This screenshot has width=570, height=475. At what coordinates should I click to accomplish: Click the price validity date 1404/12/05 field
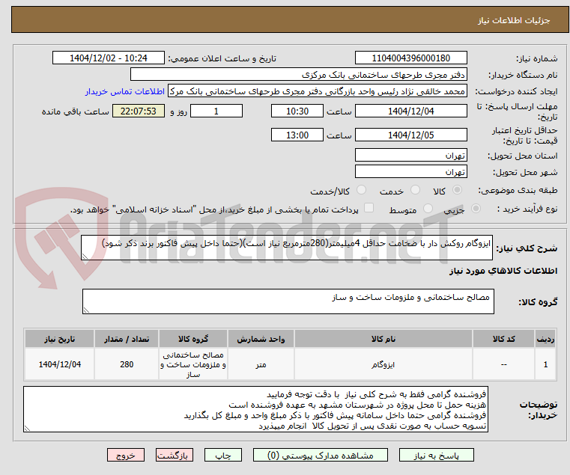pyautogui.click(x=410, y=135)
